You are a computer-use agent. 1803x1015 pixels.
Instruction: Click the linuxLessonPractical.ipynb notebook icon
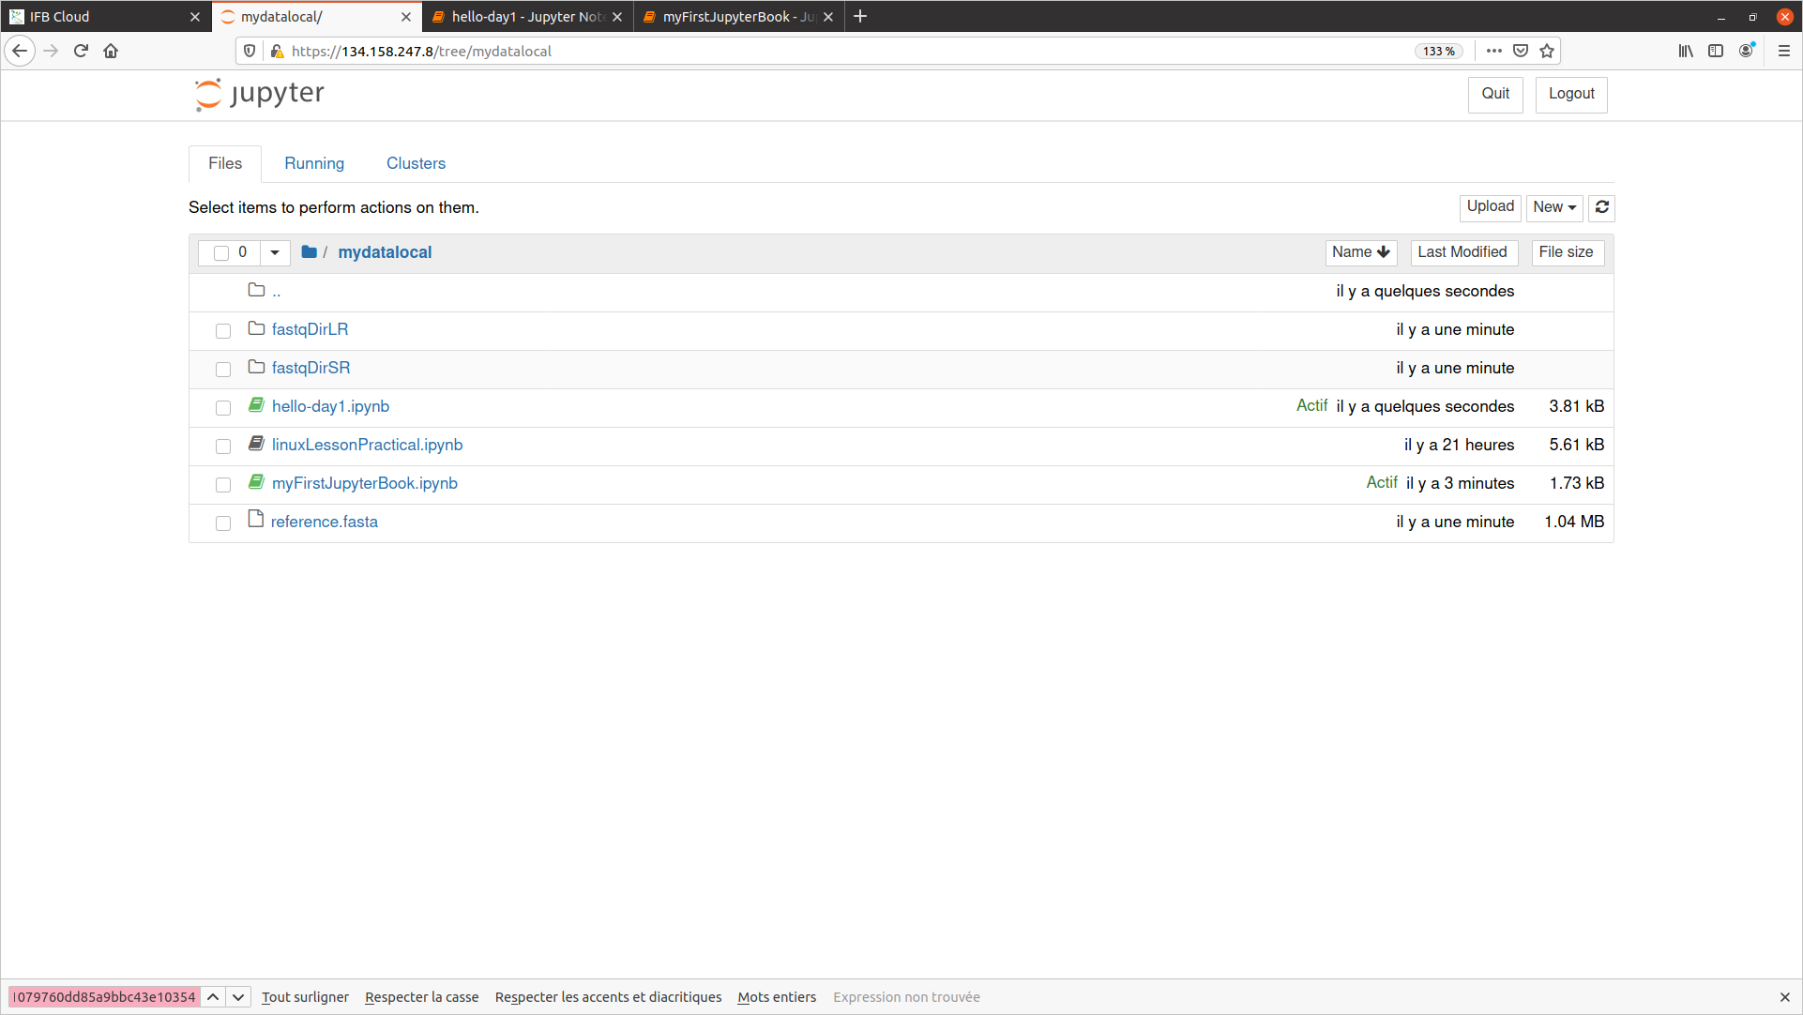coord(256,444)
